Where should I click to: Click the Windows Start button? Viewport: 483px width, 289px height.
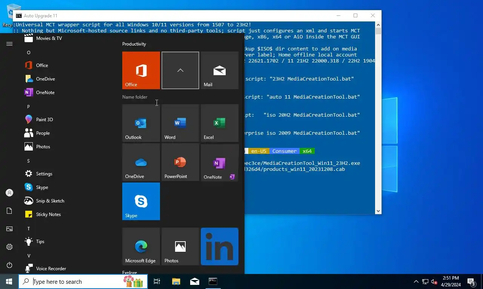point(9,281)
